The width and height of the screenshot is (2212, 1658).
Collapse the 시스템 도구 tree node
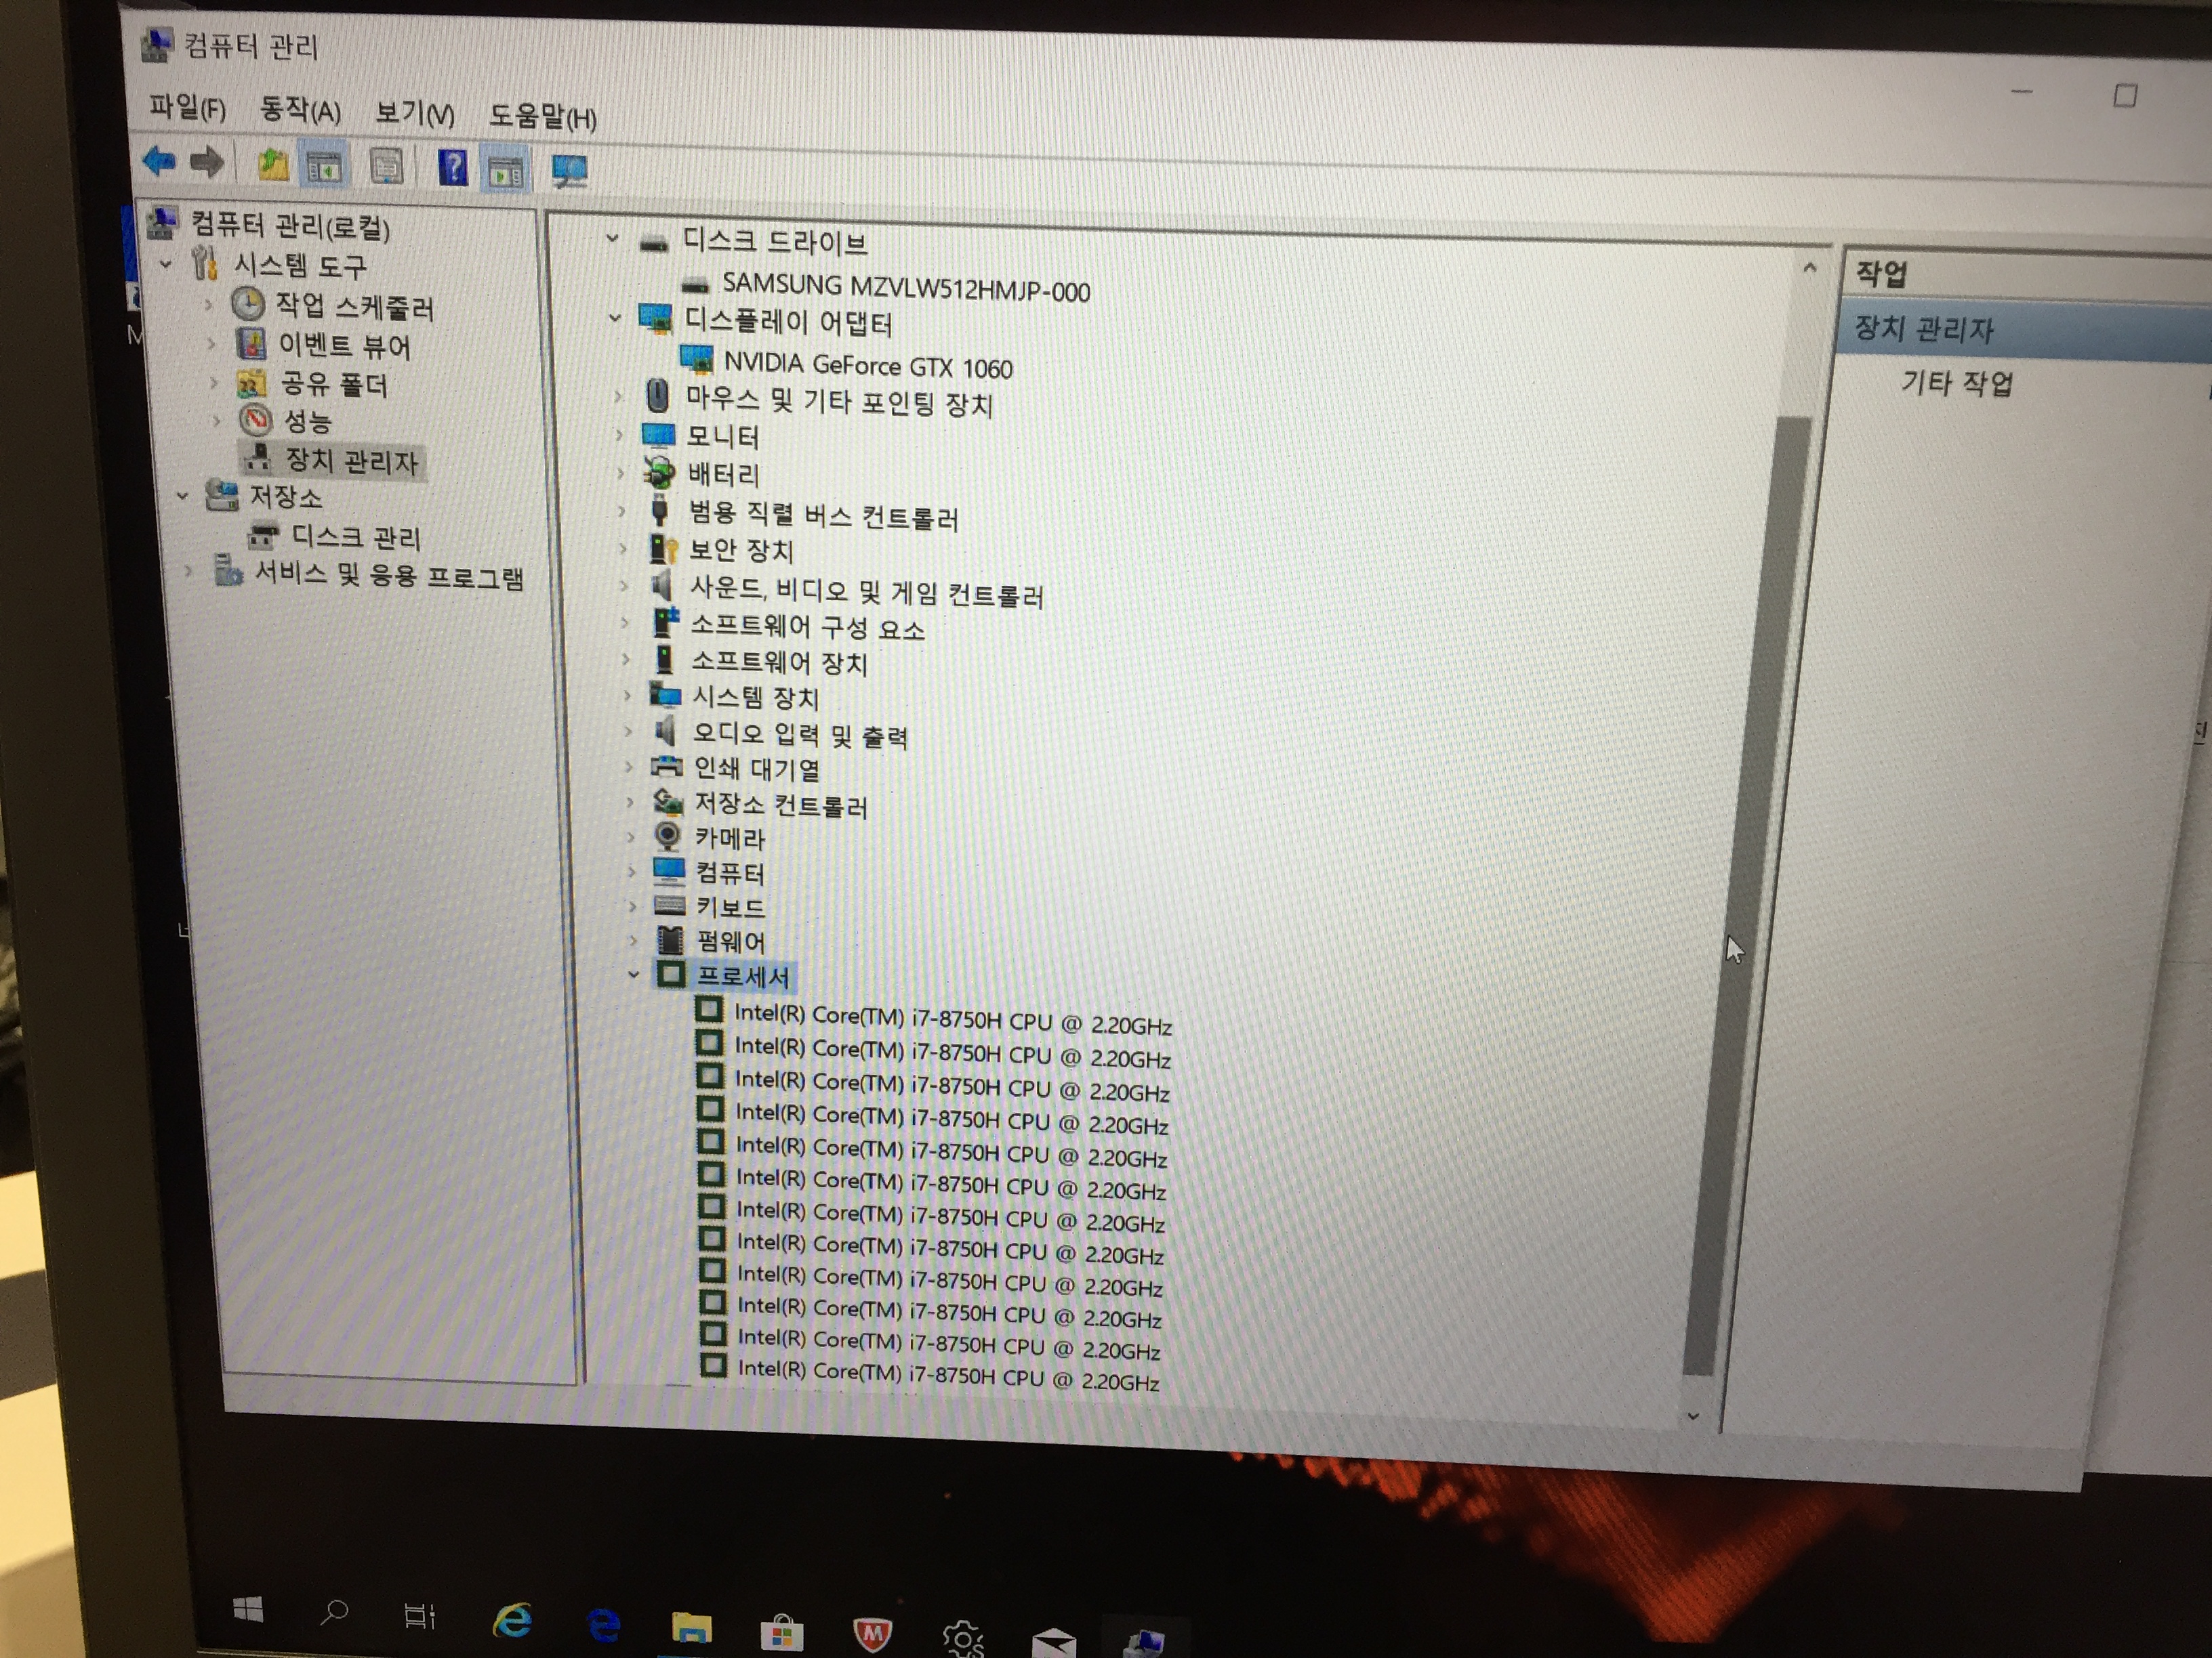pos(167,264)
